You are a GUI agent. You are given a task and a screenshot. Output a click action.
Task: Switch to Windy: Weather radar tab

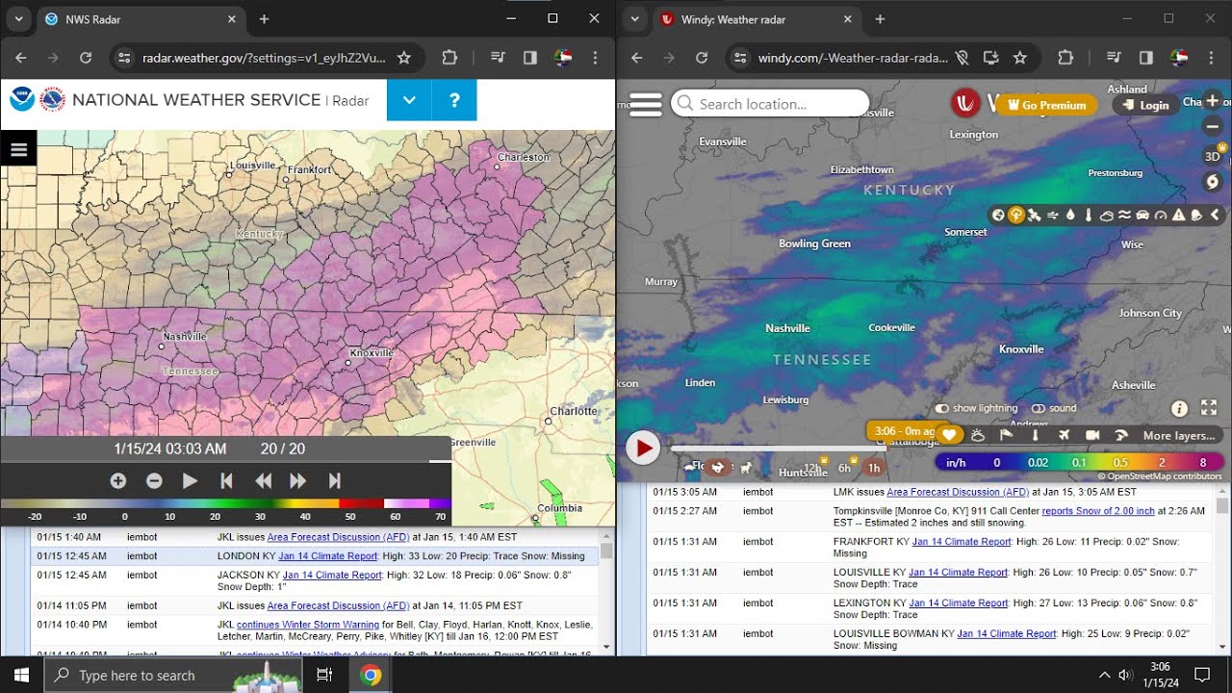(757, 19)
